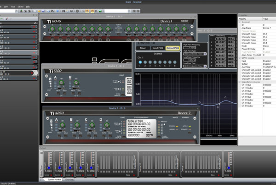Click the sort triangle in left device list header
Screen dimensions: 276x185
coord(35,23)
